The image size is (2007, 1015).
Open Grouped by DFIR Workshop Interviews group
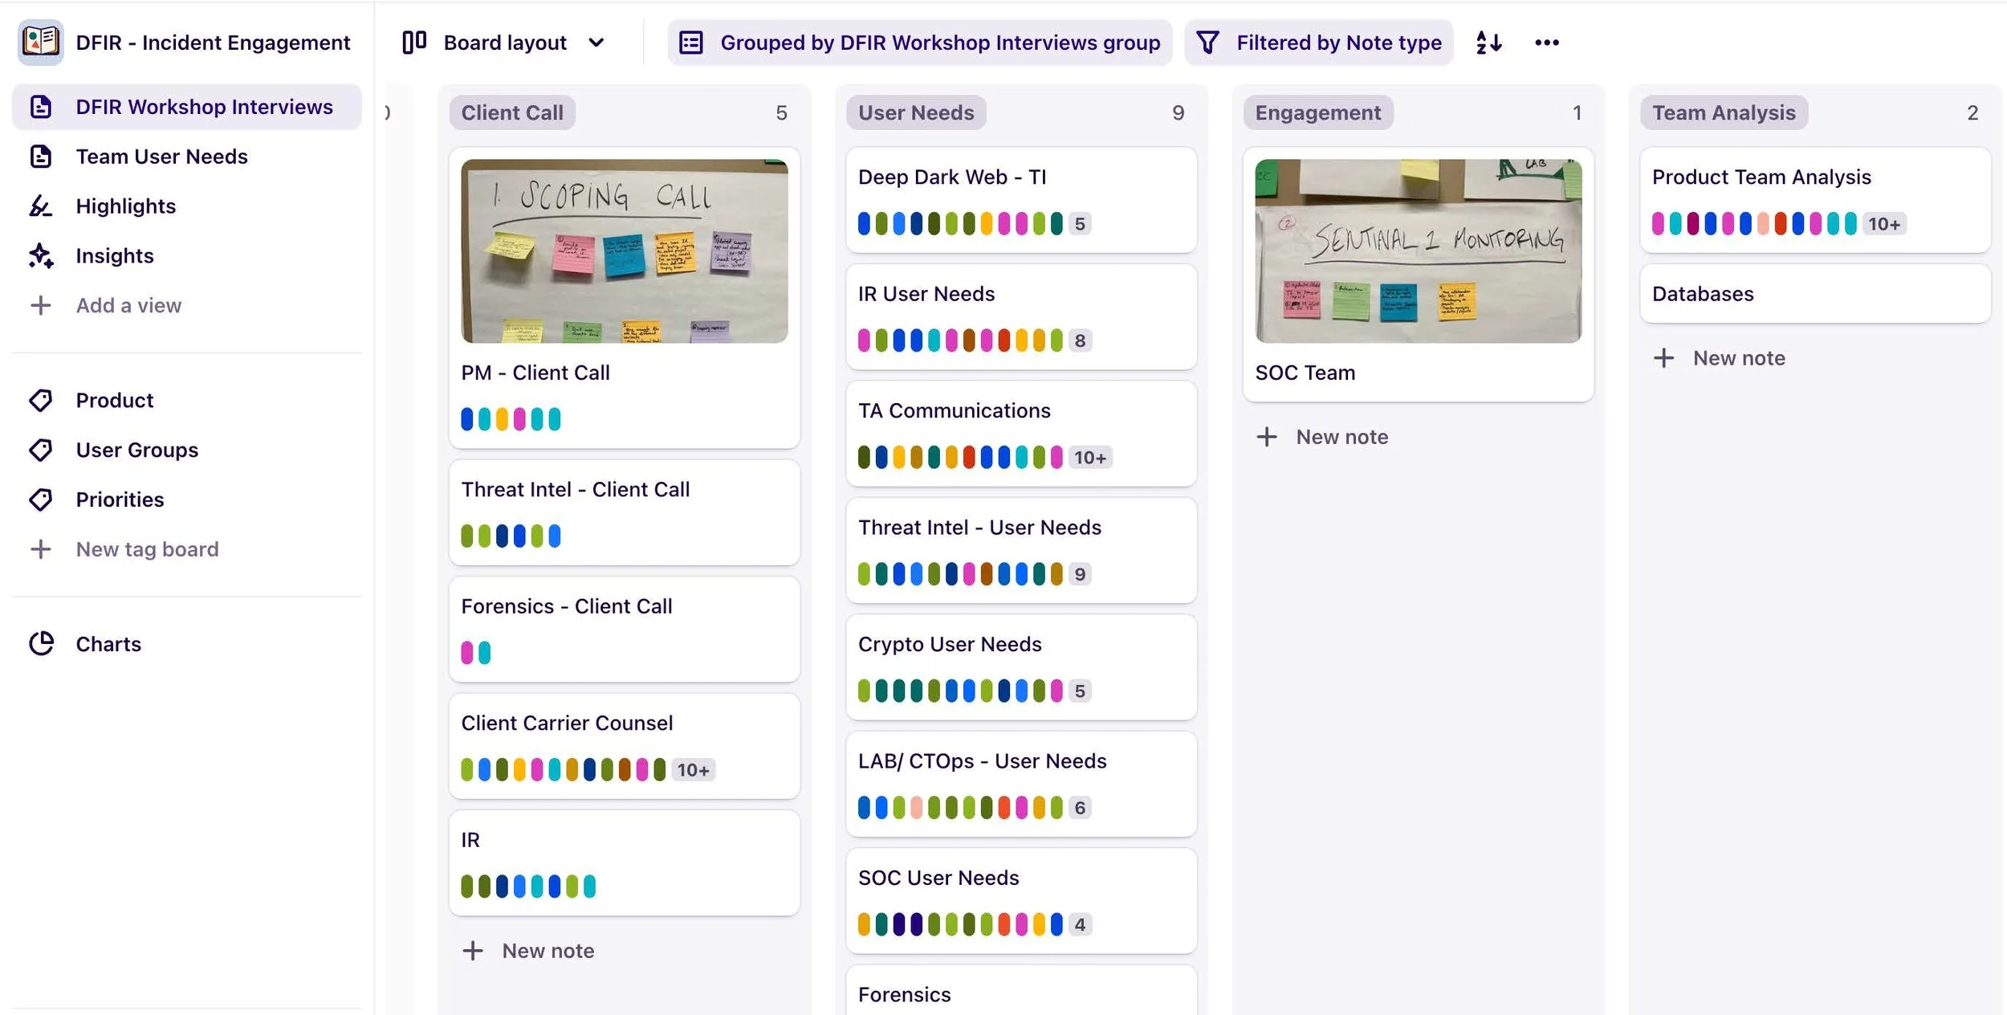pyautogui.click(x=920, y=43)
